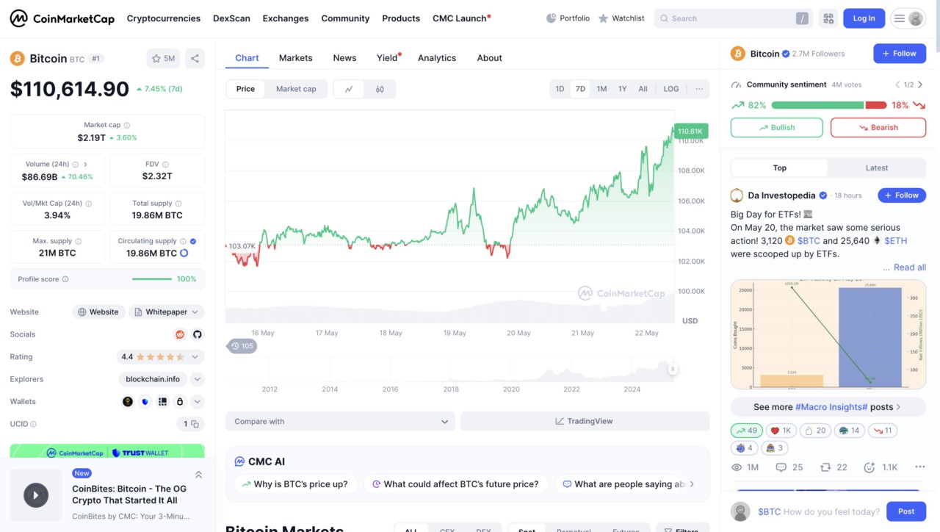This screenshot has width=940, height=532.
Task: Click the Whitepaper button
Action: 166,312
